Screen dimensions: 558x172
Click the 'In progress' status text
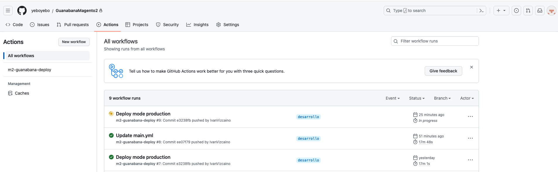pyautogui.click(x=428, y=121)
